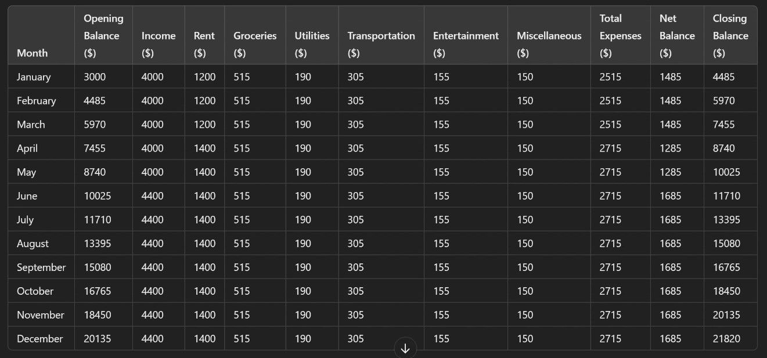Select the December month cell
The height and width of the screenshot is (358, 767).
click(39, 338)
